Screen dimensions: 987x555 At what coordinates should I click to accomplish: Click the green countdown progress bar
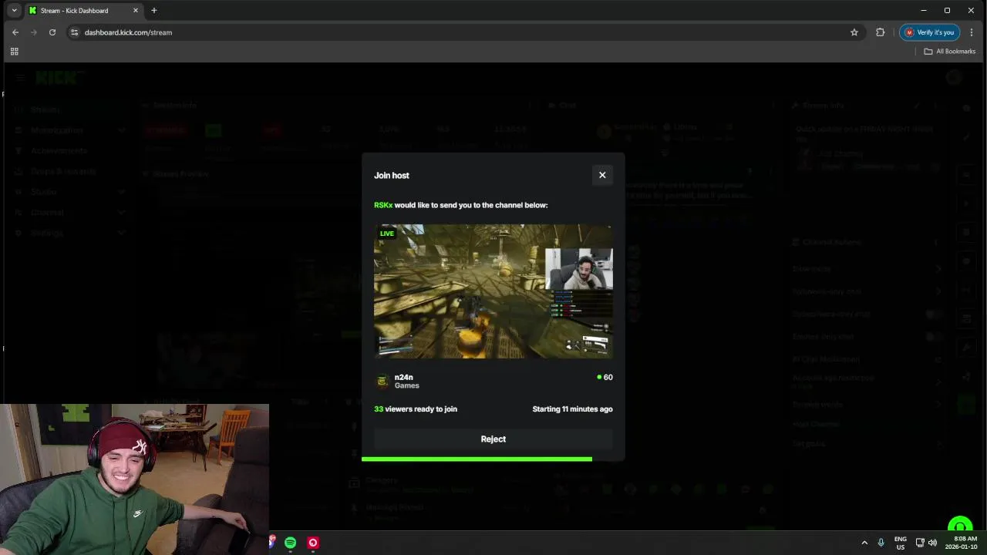pyautogui.click(x=477, y=459)
